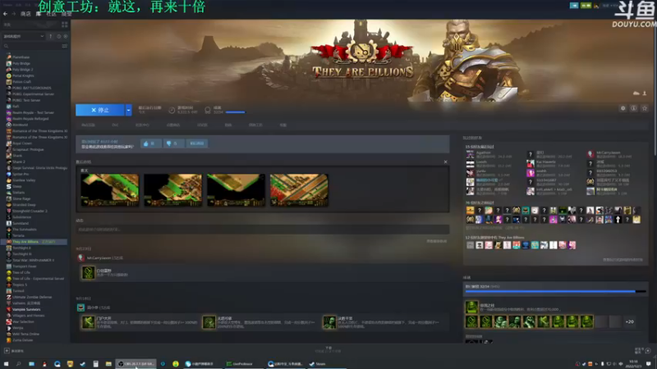Select RimWorld in the game list

(20, 125)
